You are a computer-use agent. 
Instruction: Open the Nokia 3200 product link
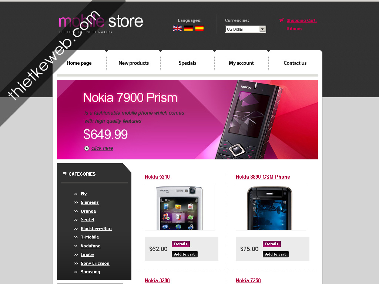157,280
